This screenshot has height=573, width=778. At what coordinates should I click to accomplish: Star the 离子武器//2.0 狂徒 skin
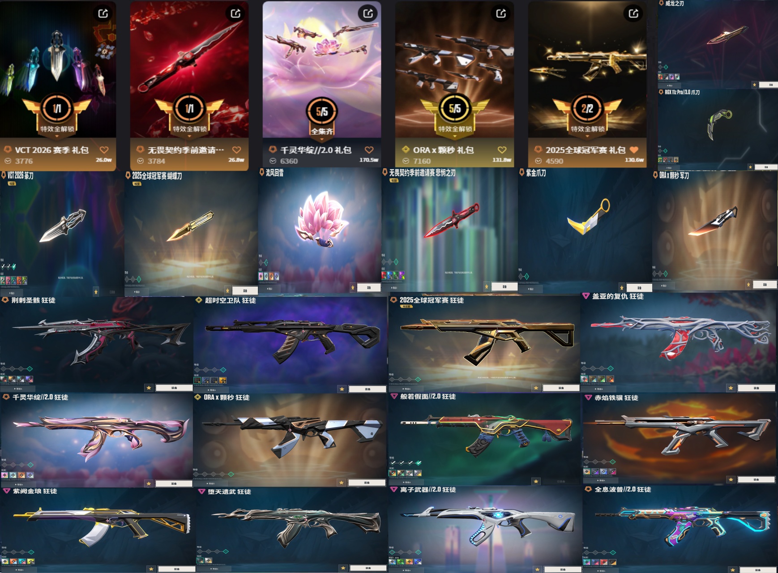pyautogui.click(x=538, y=569)
